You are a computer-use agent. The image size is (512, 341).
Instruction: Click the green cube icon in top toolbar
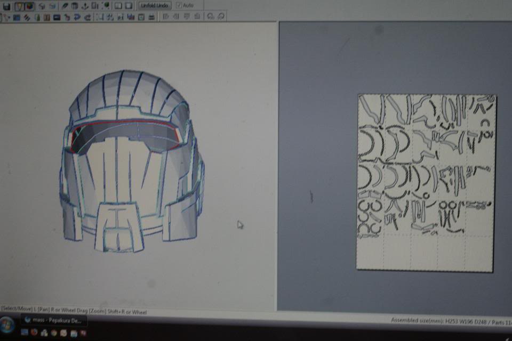[107, 6]
